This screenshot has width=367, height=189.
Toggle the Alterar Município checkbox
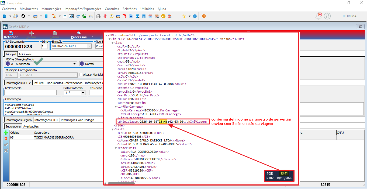(81, 75)
